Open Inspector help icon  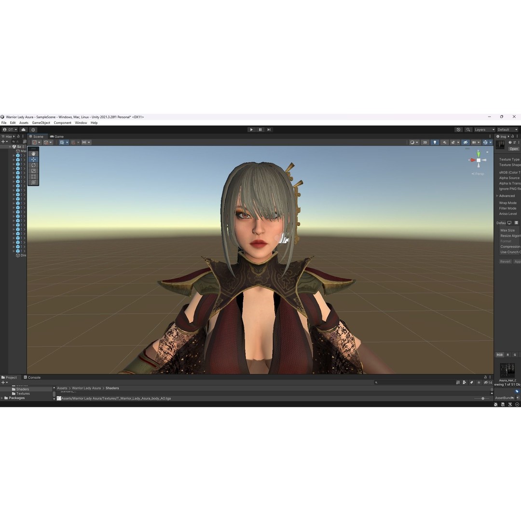pyautogui.click(x=510, y=142)
